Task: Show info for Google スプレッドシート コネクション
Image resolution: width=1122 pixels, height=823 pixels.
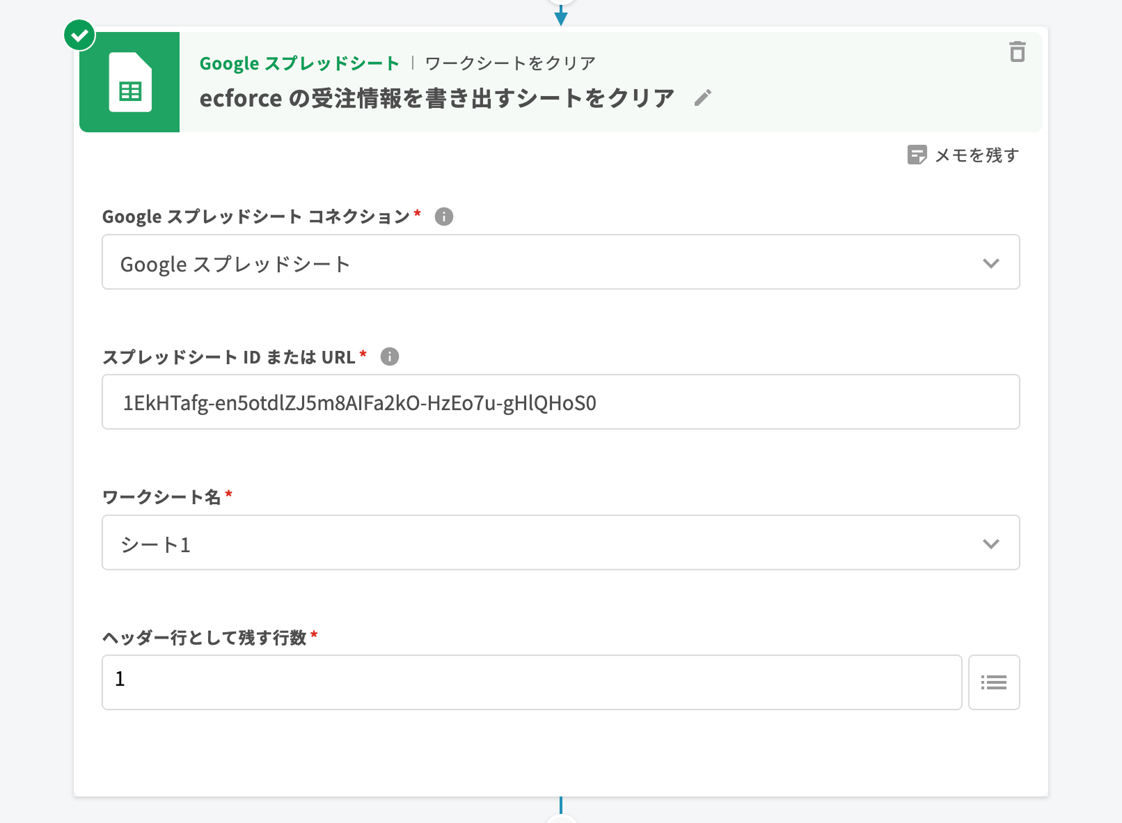Action: [443, 217]
